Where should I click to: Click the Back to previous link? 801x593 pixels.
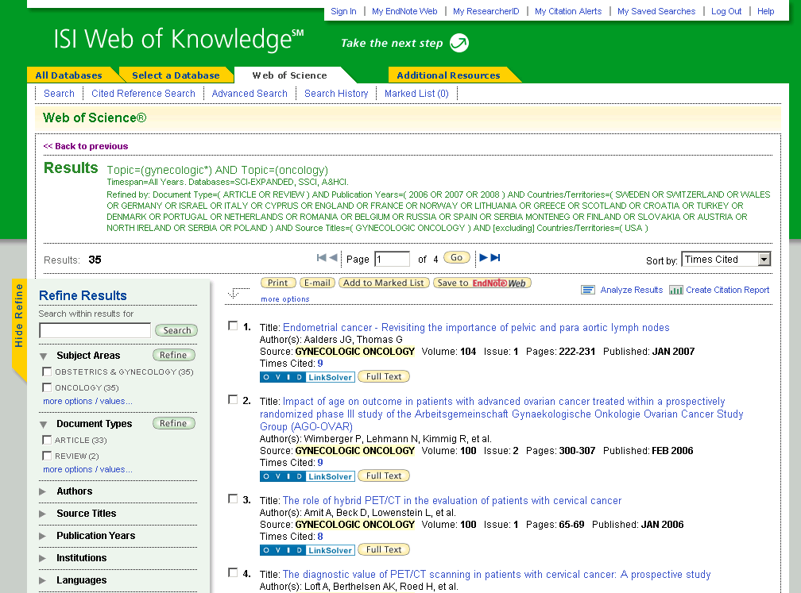[86, 146]
